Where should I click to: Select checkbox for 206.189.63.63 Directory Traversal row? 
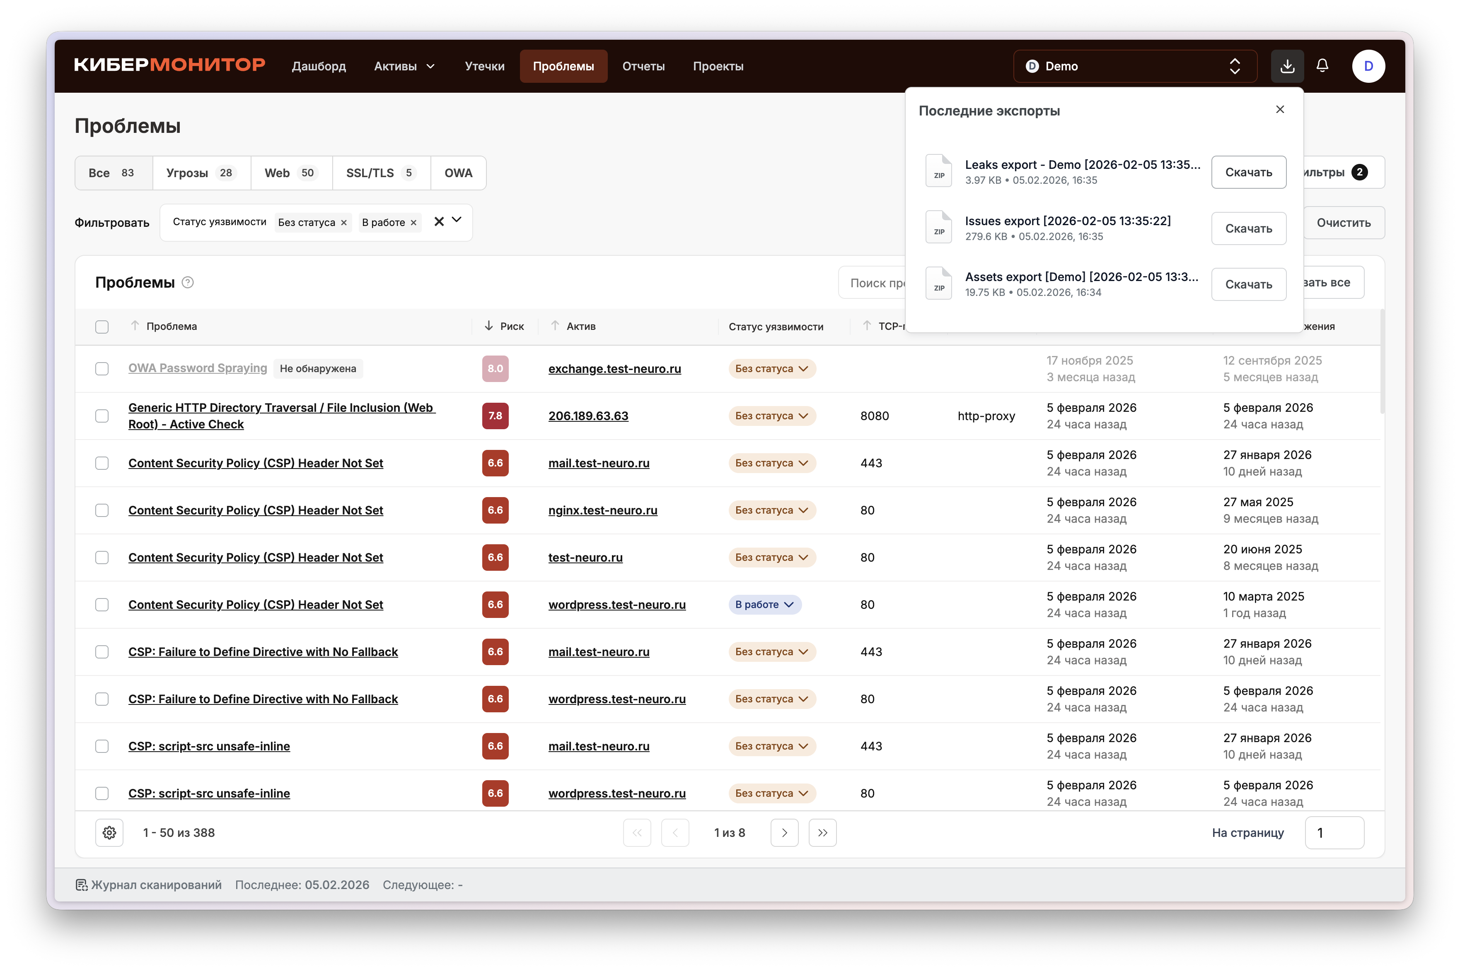click(102, 416)
